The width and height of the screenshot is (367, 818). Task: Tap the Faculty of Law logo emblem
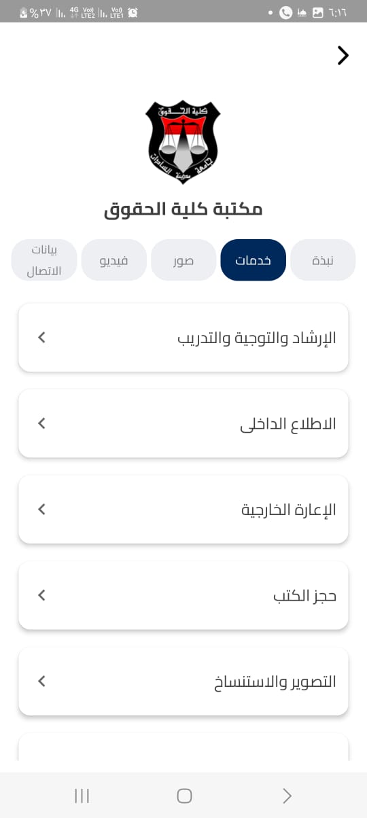pos(183,142)
